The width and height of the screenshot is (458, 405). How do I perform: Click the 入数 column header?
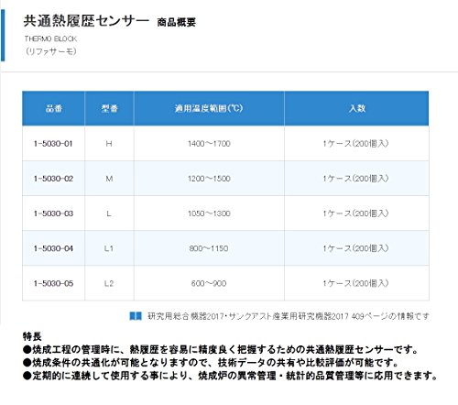356,108
